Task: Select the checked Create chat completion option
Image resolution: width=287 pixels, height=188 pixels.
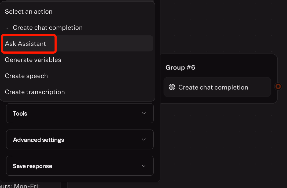Action: (x=48, y=28)
